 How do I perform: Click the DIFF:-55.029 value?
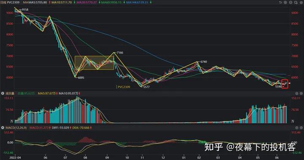(x=60, y=127)
